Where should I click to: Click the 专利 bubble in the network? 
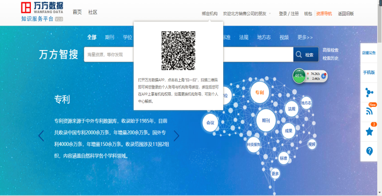[260, 92]
